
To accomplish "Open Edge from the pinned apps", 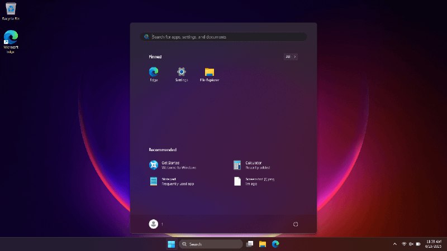I will [154, 74].
